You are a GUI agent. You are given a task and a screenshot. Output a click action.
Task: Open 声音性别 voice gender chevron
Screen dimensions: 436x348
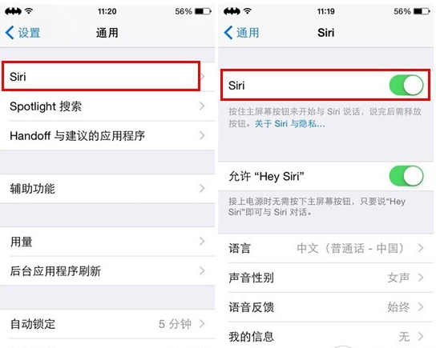pos(422,278)
